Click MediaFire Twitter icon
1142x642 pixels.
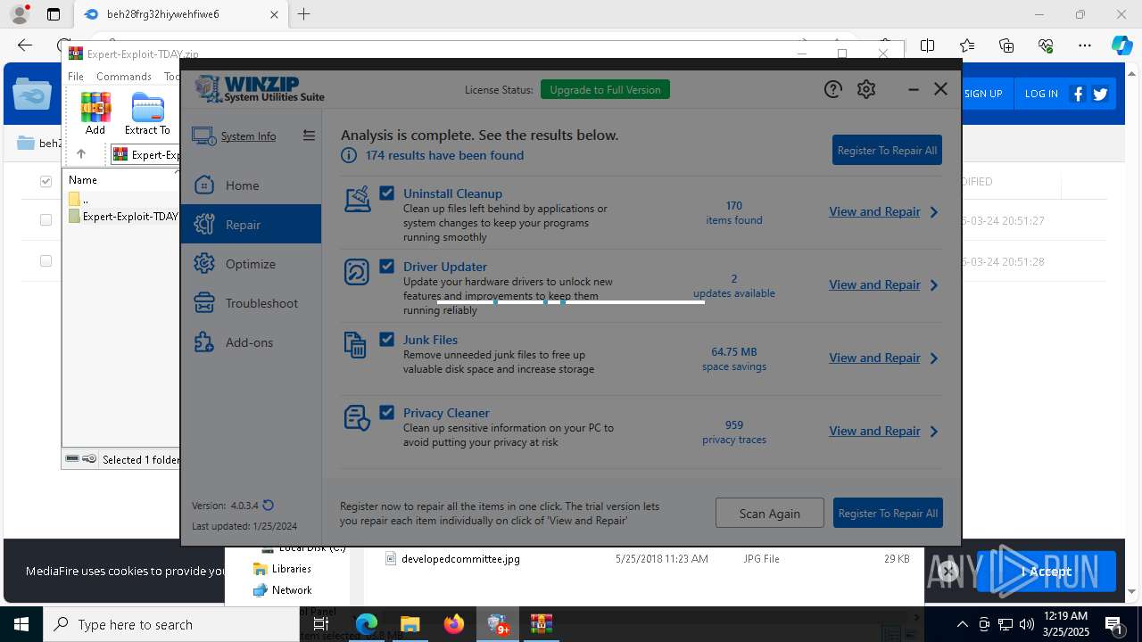[x=1100, y=94]
